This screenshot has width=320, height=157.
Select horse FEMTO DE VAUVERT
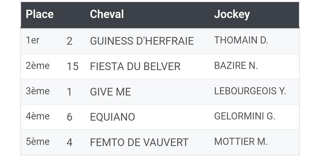point(139,142)
